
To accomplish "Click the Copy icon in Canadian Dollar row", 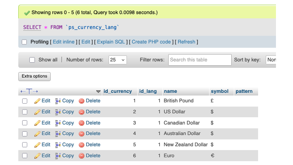I will click(x=58, y=123).
